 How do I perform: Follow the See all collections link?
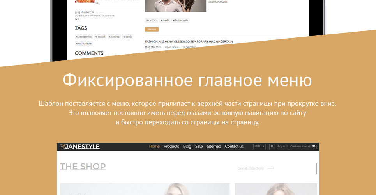click(x=251, y=168)
